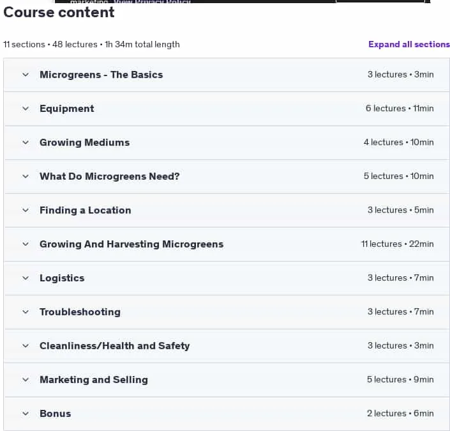Expand the Microgreens - The Basics chevron
Image resolution: width=450 pixels, height=431 pixels.
tap(26, 75)
